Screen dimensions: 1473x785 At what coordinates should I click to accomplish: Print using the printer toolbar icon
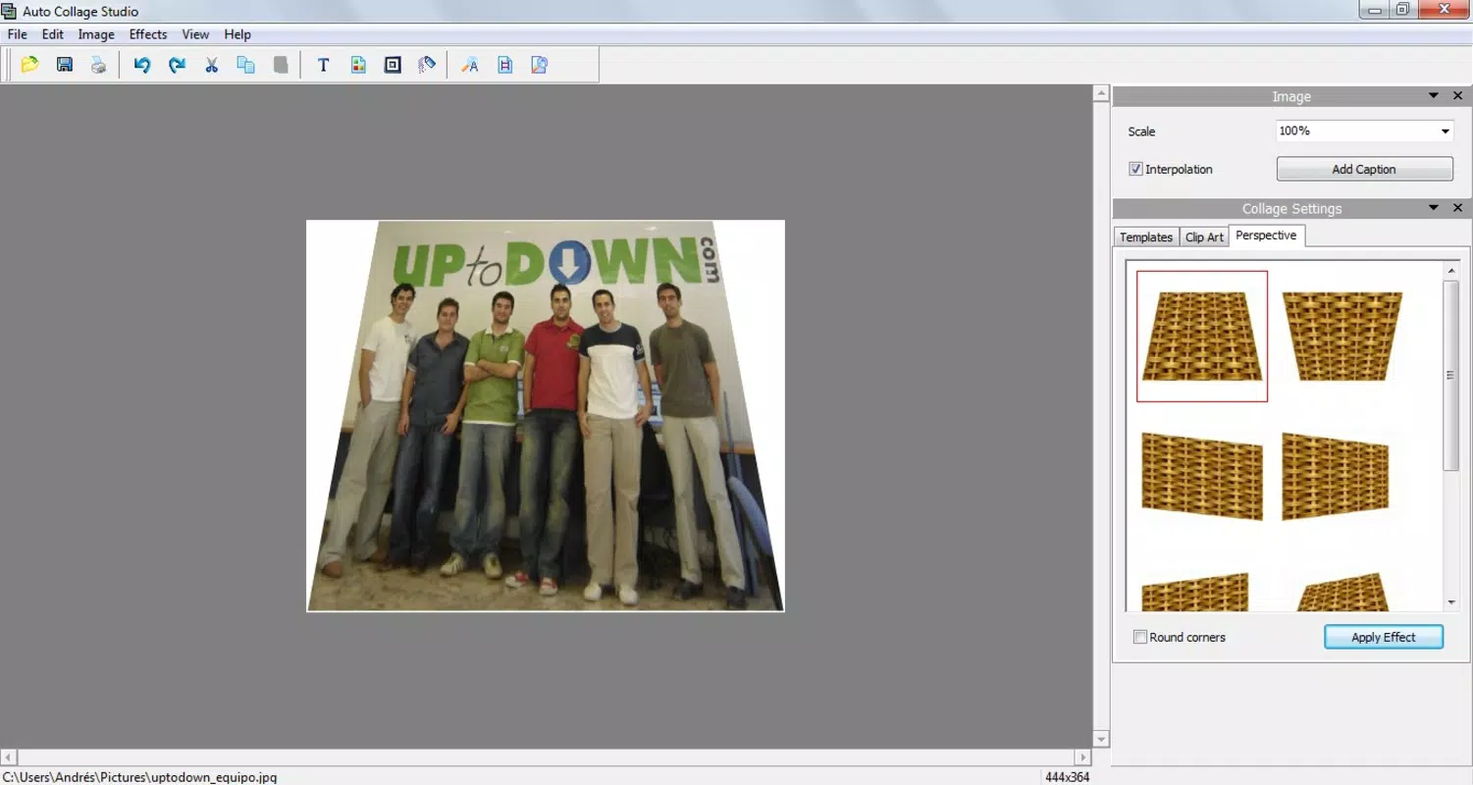click(x=98, y=65)
